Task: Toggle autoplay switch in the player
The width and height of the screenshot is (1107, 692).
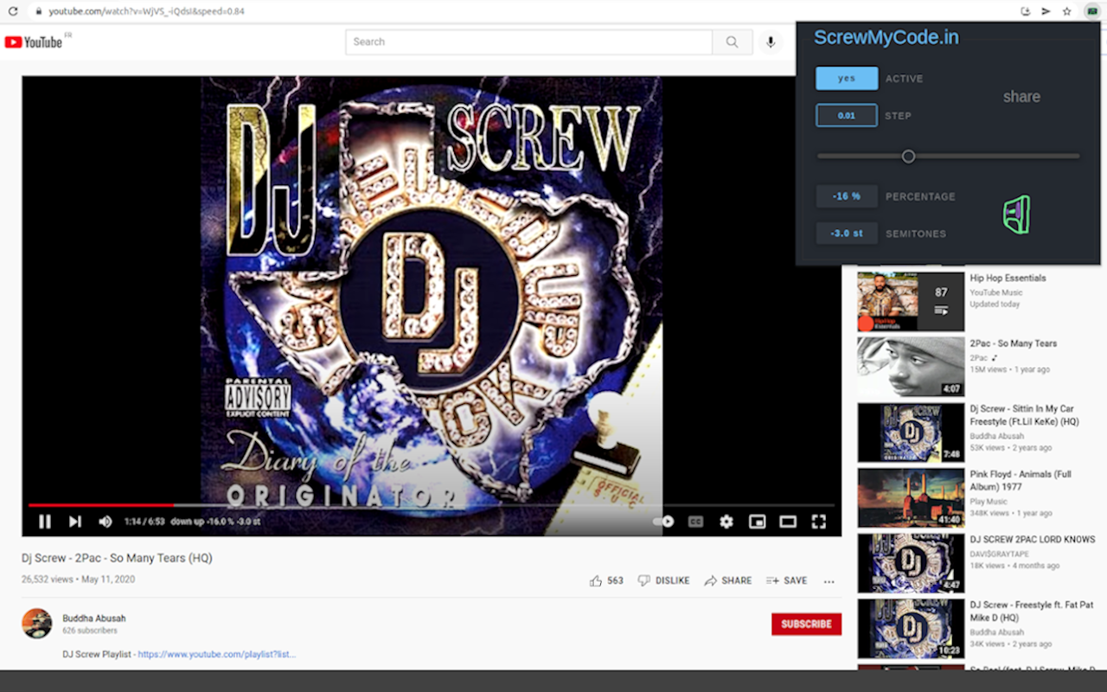Action: coord(664,522)
